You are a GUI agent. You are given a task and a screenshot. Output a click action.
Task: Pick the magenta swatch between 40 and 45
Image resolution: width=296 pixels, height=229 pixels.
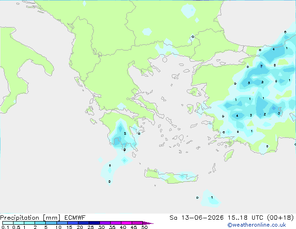(x=127, y=223)
